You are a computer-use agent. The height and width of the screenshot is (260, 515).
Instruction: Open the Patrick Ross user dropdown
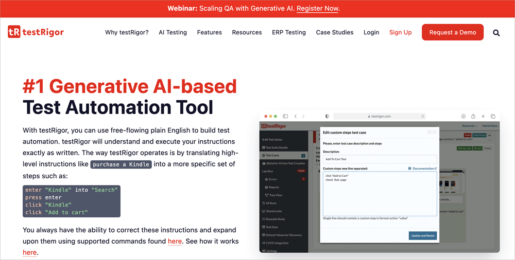487,125
